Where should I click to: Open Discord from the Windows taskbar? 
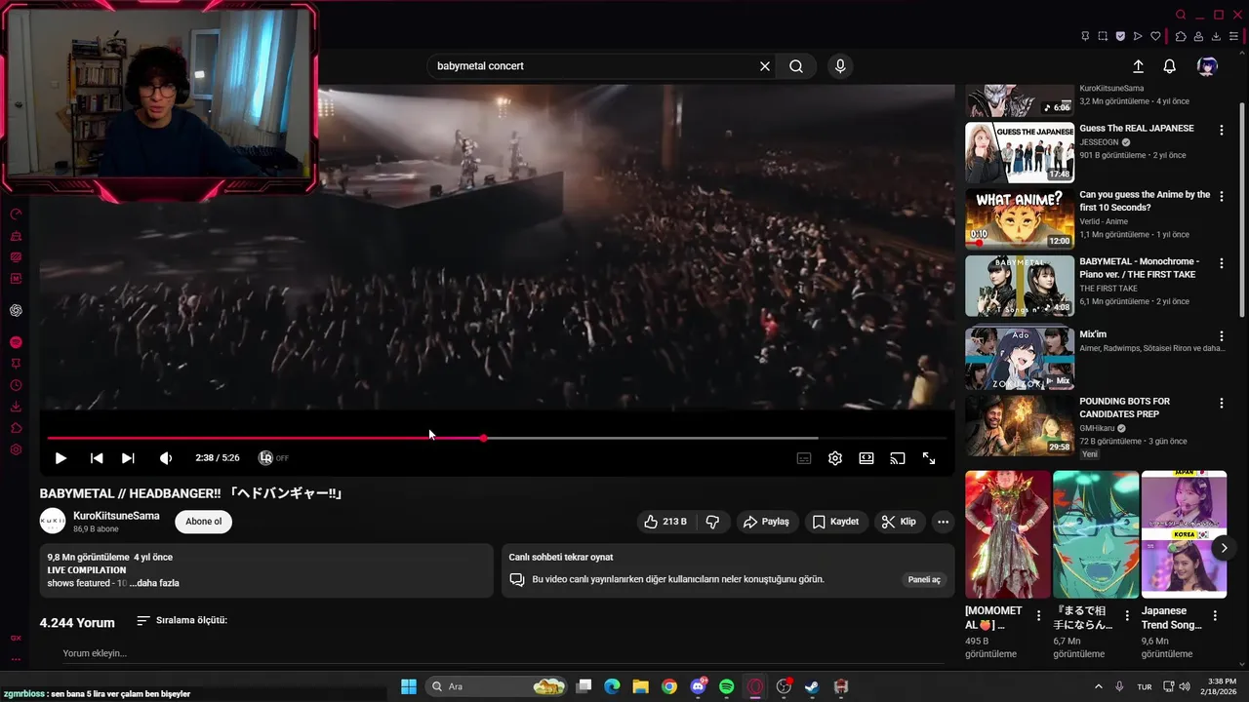[x=699, y=686]
